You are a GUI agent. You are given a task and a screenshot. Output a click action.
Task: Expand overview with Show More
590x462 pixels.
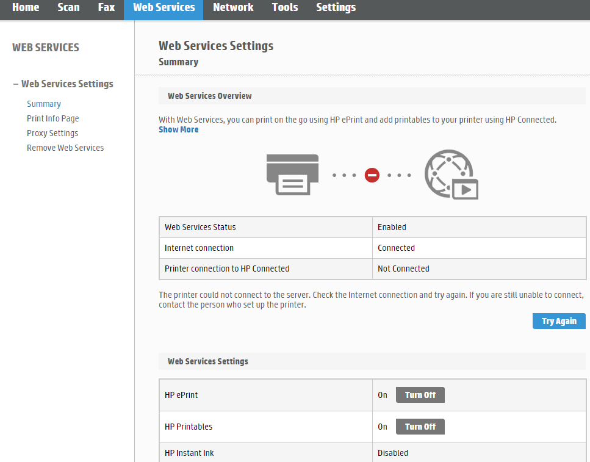(178, 129)
